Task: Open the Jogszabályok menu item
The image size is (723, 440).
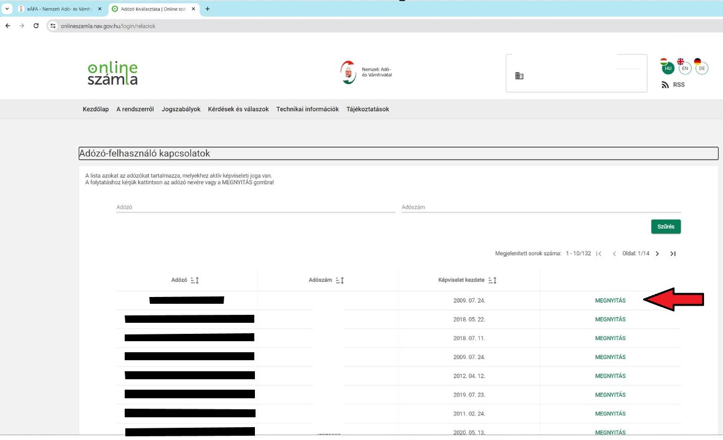Action: (181, 109)
